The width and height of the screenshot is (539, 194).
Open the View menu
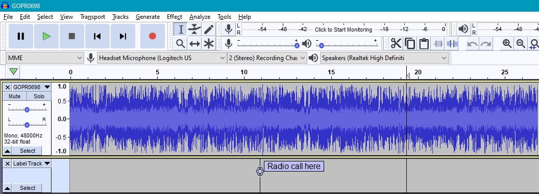[66, 17]
